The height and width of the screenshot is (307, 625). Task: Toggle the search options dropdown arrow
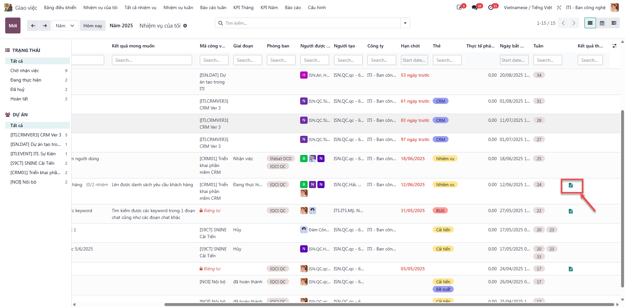405,23
